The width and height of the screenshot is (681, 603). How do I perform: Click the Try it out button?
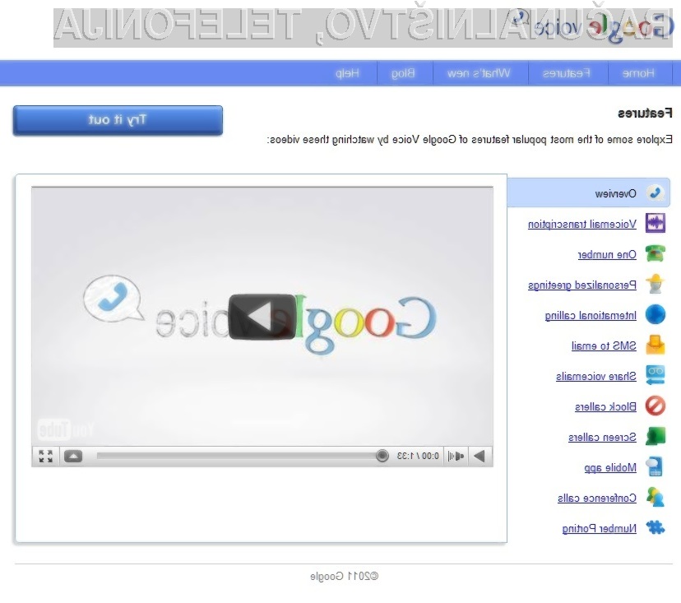click(x=118, y=120)
